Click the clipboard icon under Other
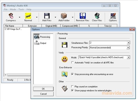 coord(65,89)
